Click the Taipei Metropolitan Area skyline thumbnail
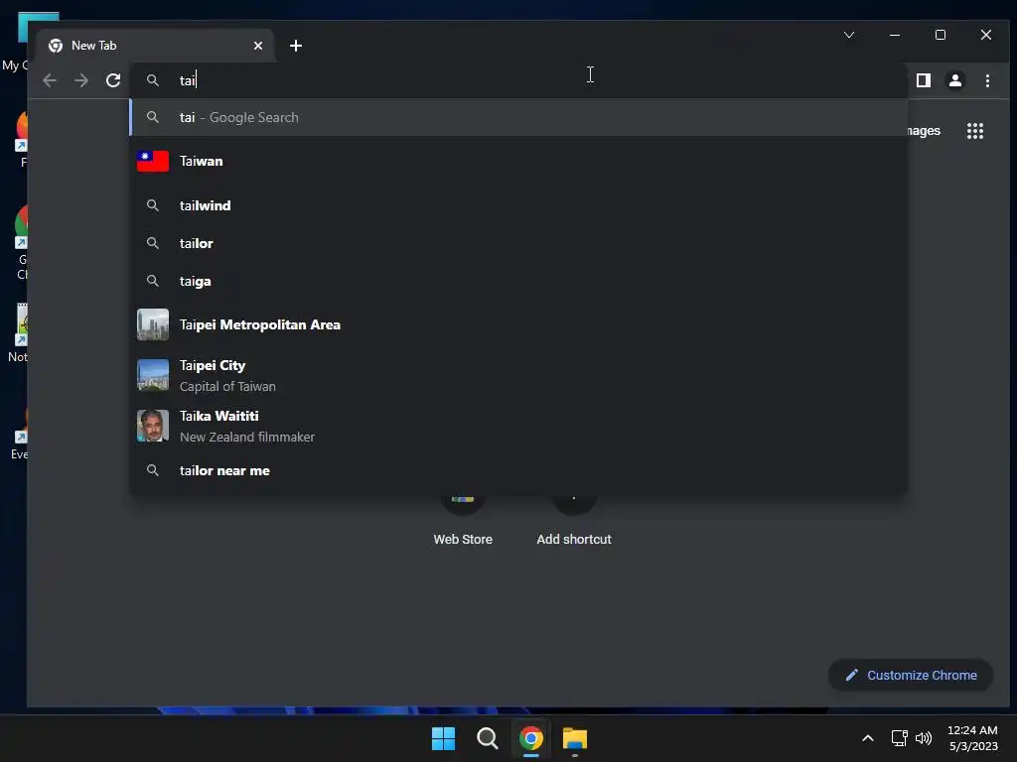Image resolution: width=1017 pixels, height=762 pixels. pos(153,324)
